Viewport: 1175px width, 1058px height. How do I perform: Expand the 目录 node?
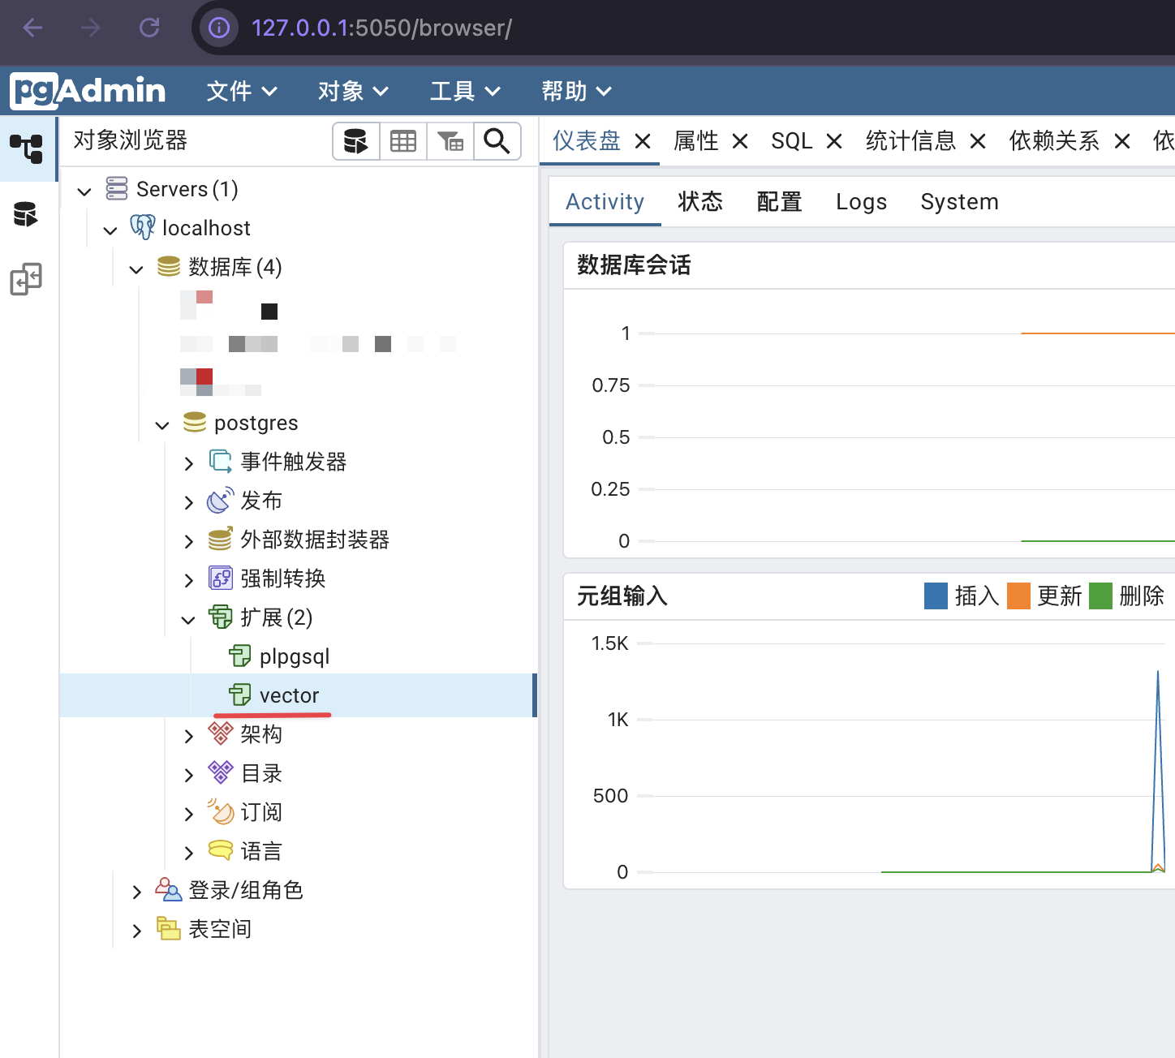pyautogui.click(x=188, y=775)
